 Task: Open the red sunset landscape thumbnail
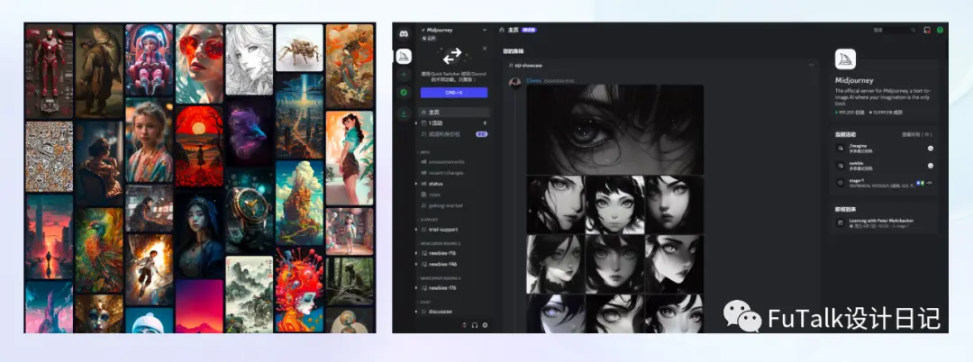point(199,146)
